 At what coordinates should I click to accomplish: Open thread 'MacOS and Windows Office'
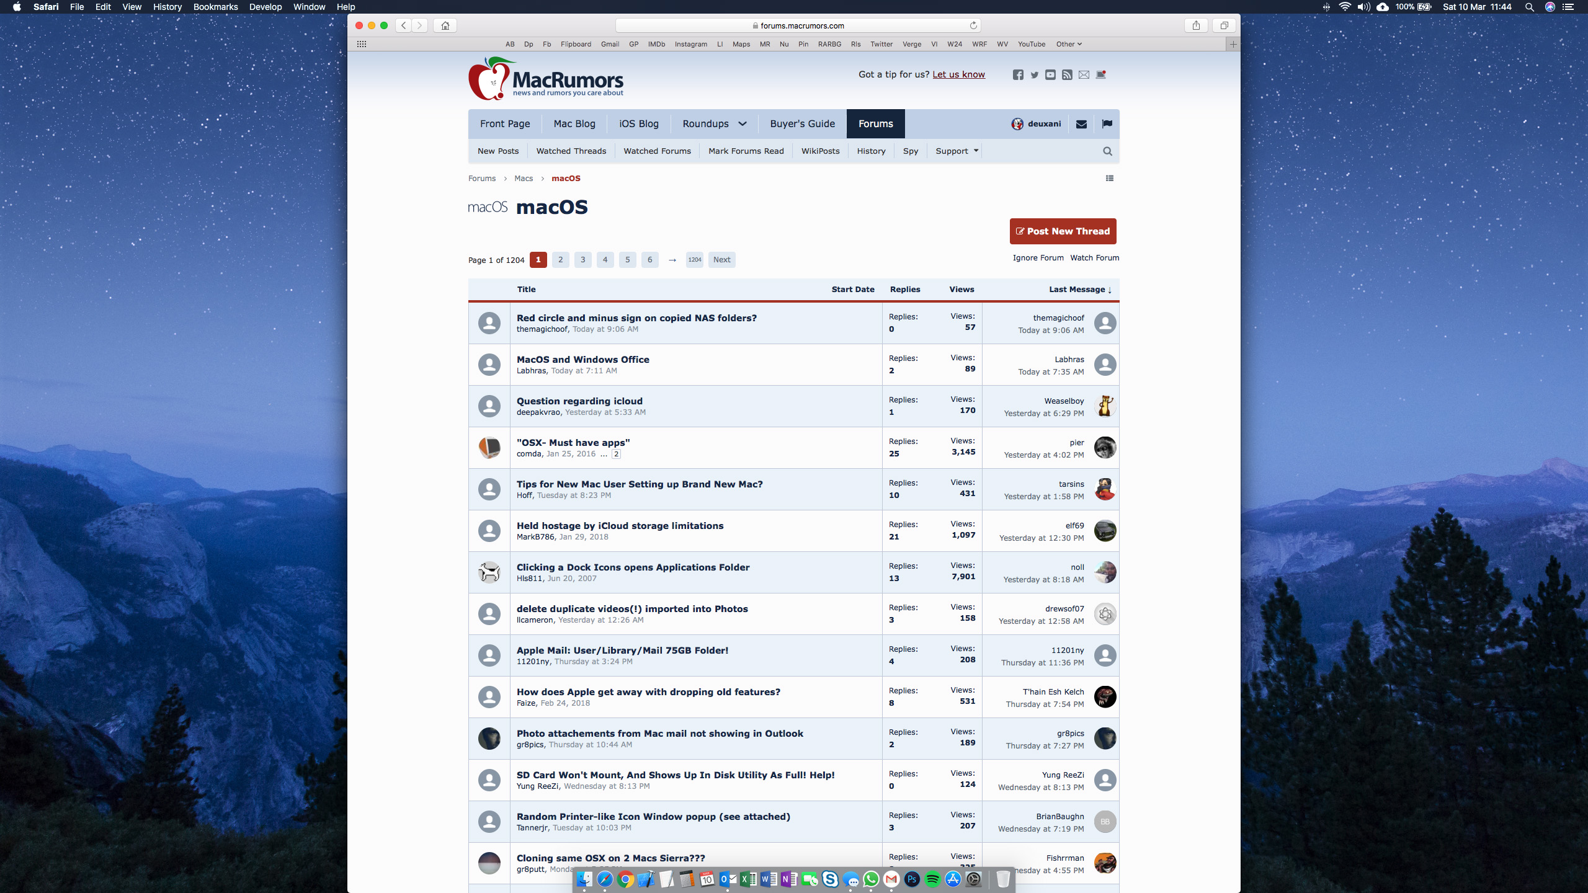(583, 359)
